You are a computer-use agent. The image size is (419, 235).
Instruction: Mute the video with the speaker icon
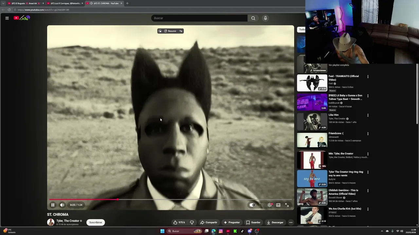pyautogui.click(x=62, y=205)
